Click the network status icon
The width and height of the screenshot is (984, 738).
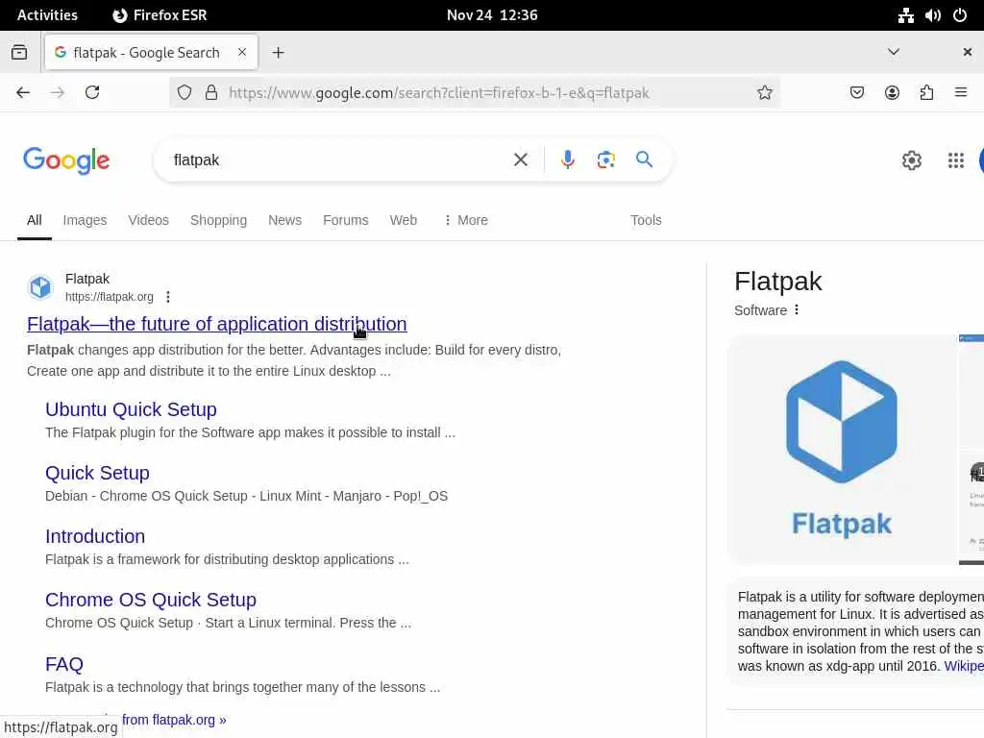905,15
